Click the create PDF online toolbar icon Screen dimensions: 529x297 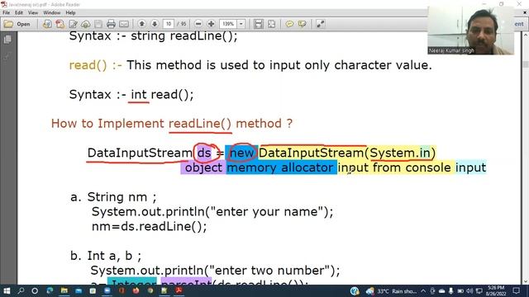(60, 24)
